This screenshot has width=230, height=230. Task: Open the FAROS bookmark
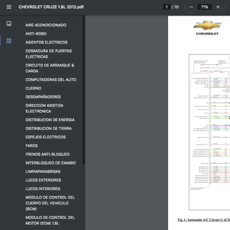tap(31, 146)
